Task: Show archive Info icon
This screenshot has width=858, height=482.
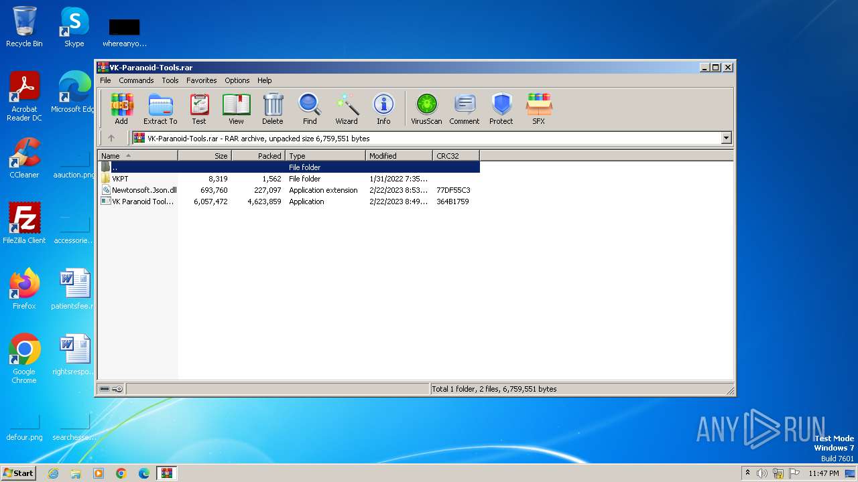Action: pos(383,109)
